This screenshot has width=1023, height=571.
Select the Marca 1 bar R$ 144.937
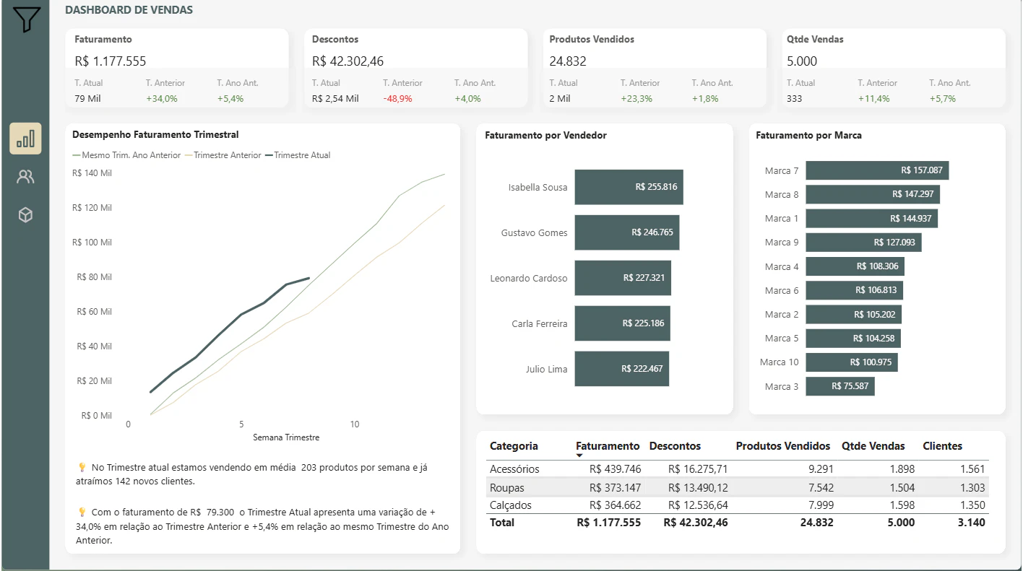872,218
